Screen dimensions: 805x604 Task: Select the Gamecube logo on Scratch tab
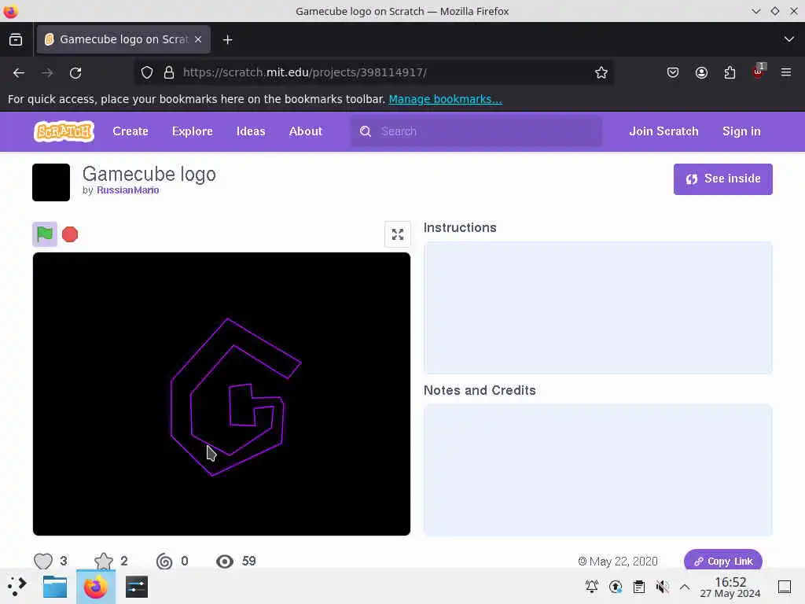pos(123,39)
